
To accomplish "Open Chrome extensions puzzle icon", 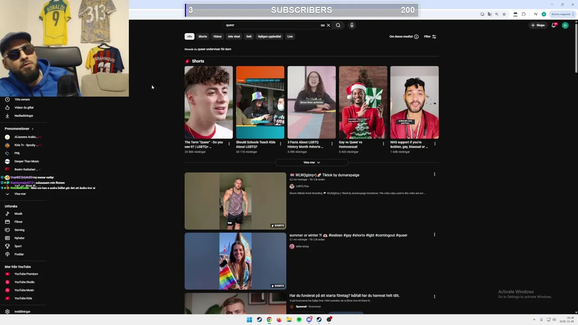I will [x=524, y=14].
